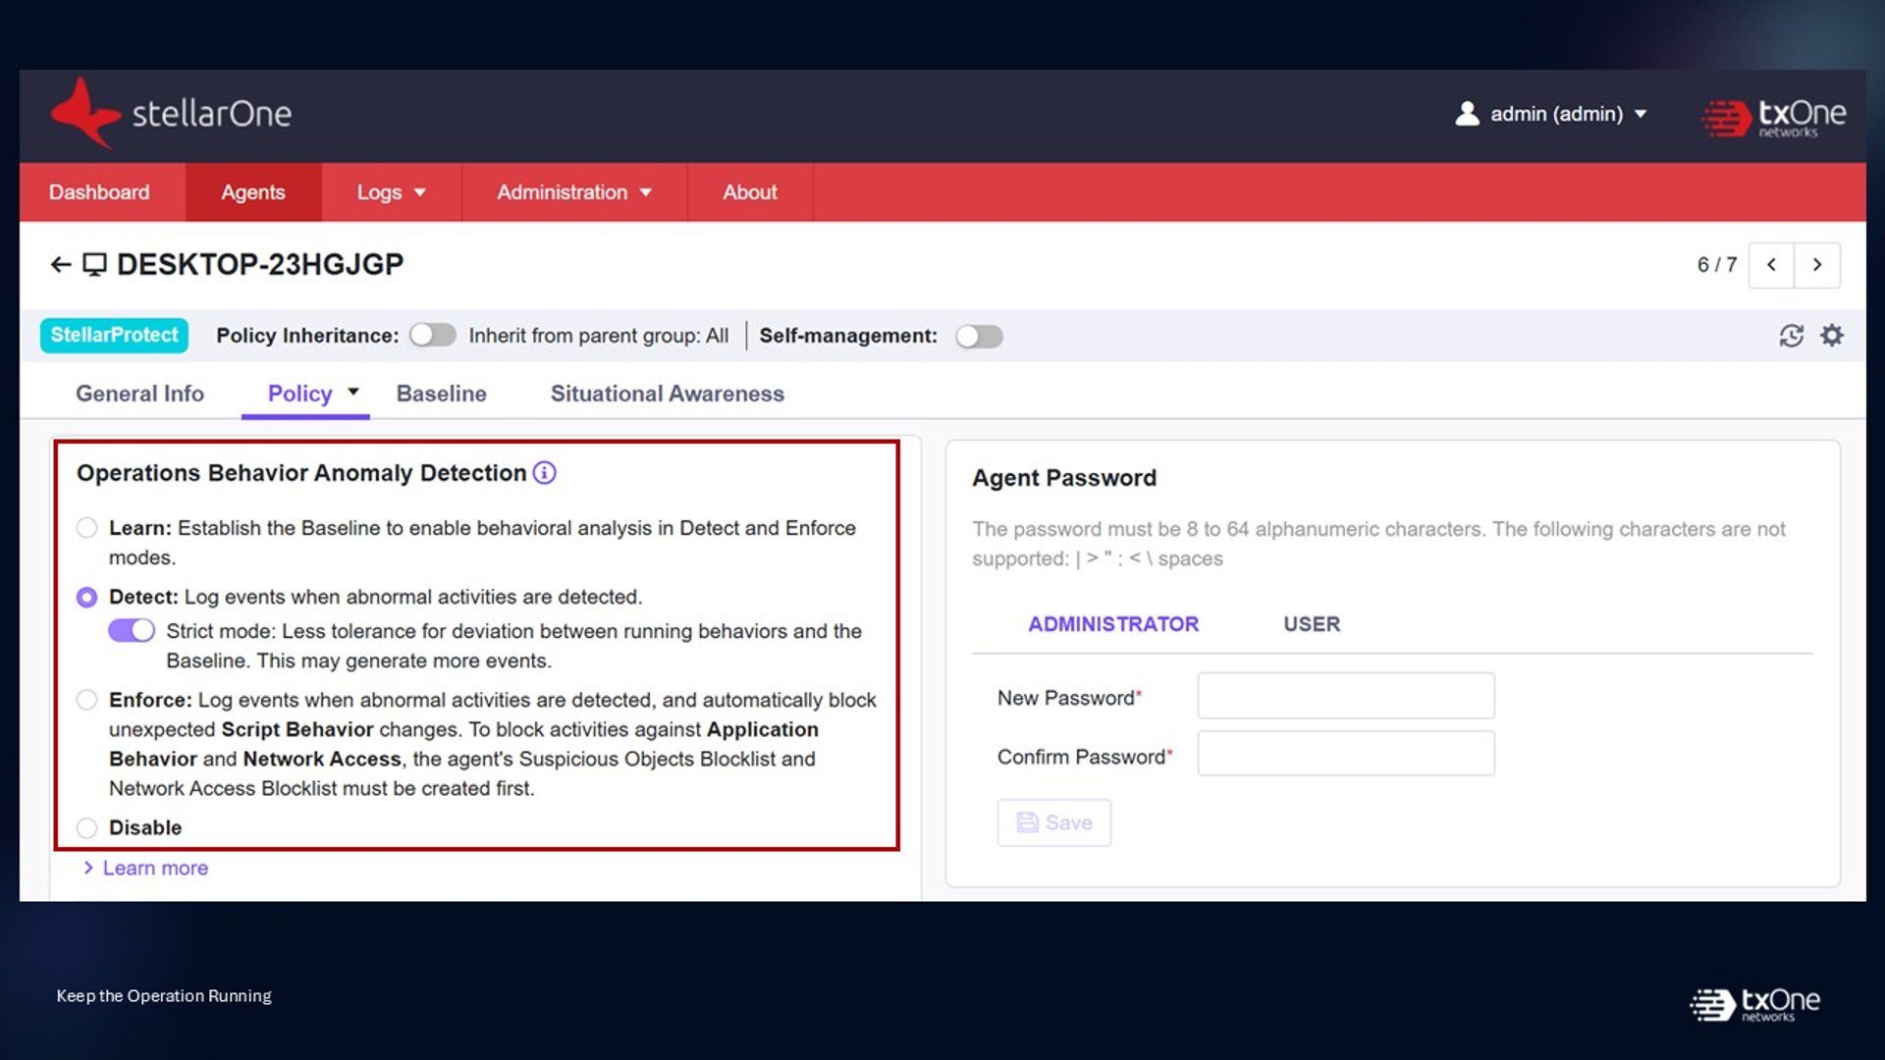Expand the Administration dropdown menu

[574, 192]
